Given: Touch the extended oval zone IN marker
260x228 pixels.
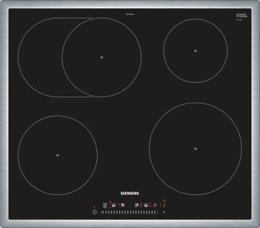Looking at the screenshot, I should (x=102, y=57).
